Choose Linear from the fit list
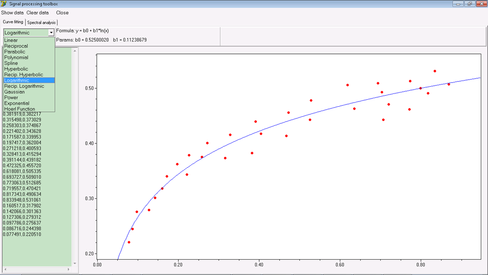This screenshot has height=275, width=488. [x=11, y=40]
